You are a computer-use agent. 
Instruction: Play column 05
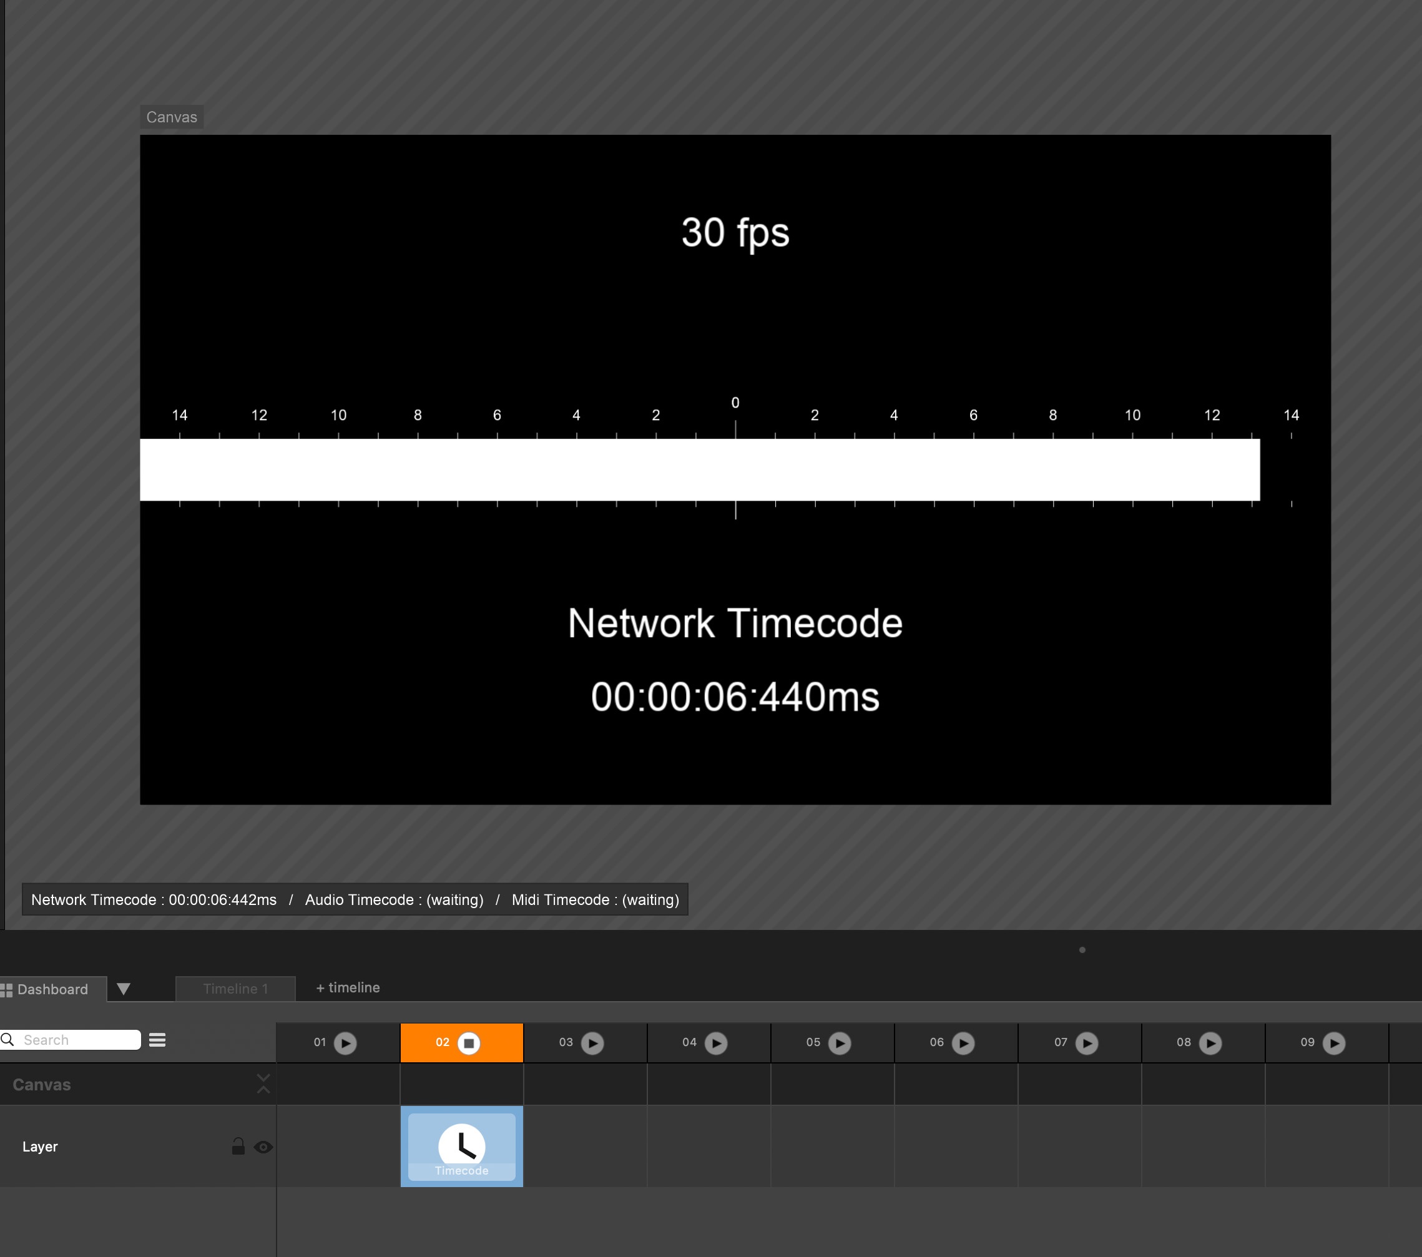pos(840,1043)
